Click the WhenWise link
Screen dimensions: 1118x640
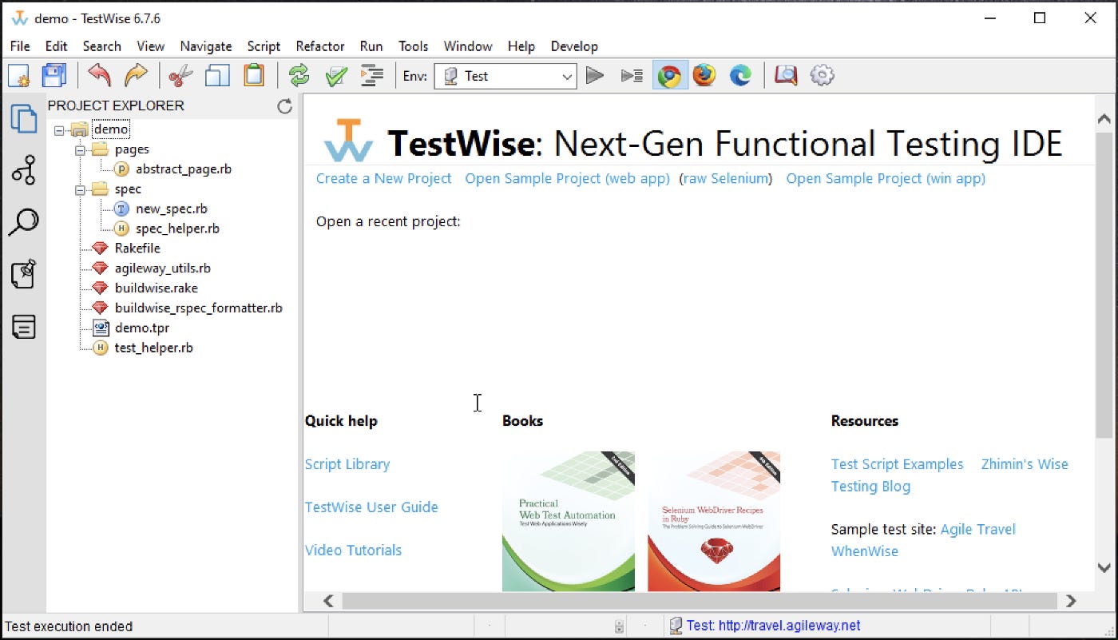click(x=865, y=551)
